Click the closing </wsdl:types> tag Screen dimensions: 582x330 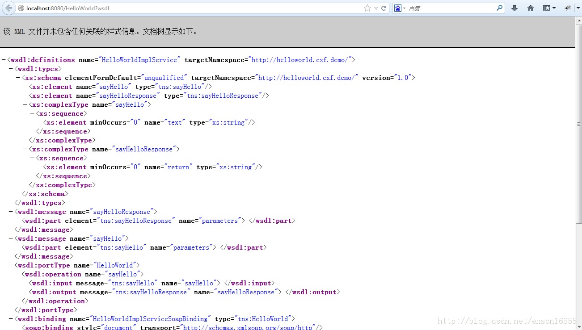click(40, 203)
